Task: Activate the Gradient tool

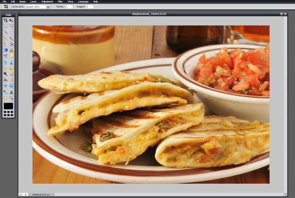Action: [x=5, y=50]
